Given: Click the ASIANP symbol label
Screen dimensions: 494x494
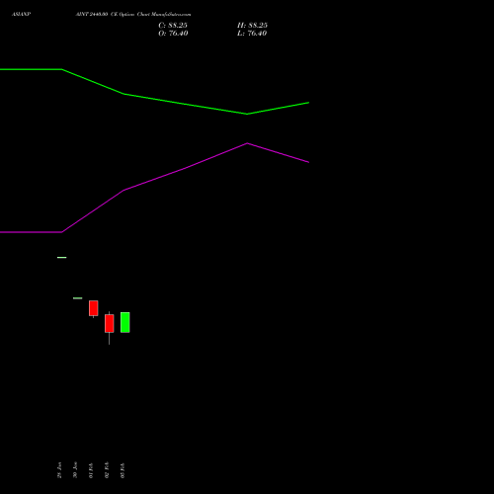Looking at the screenshot, I should pos(21,15).
